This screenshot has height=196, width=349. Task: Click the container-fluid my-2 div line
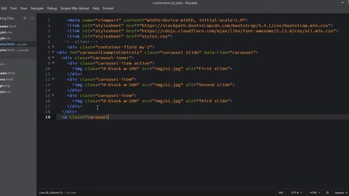[x=111, y=47]
